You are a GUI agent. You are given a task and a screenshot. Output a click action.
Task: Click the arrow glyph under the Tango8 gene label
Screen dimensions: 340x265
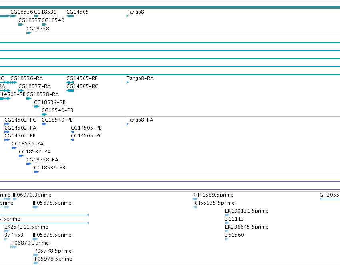pos(128,16)
